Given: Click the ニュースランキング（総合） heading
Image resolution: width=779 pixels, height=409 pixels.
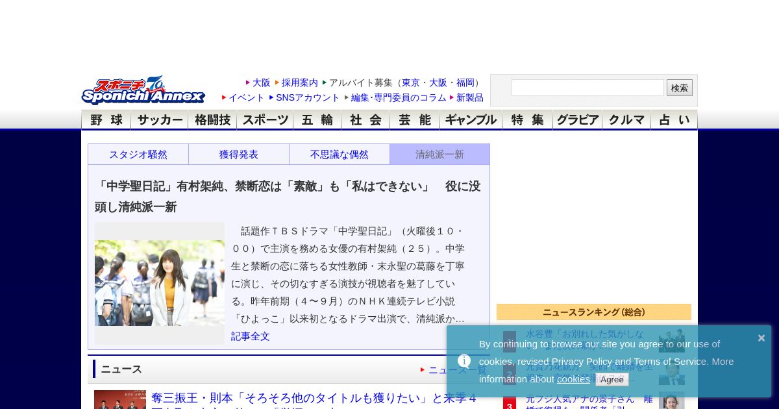Looking at the screenshot, I should coord(594,312).
